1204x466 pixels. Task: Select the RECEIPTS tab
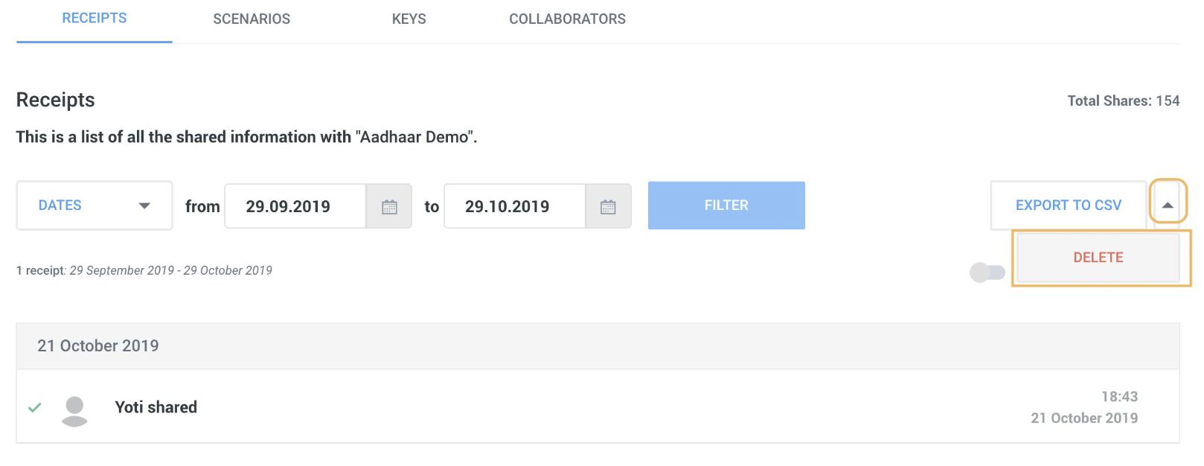point(95,19)
